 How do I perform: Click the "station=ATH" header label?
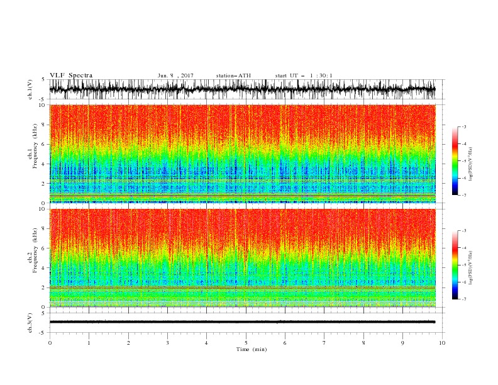pyautogui.click(x=233, y=75)
